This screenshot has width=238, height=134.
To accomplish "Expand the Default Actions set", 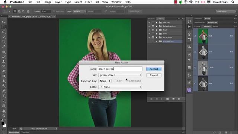I will tap(157, 26).
